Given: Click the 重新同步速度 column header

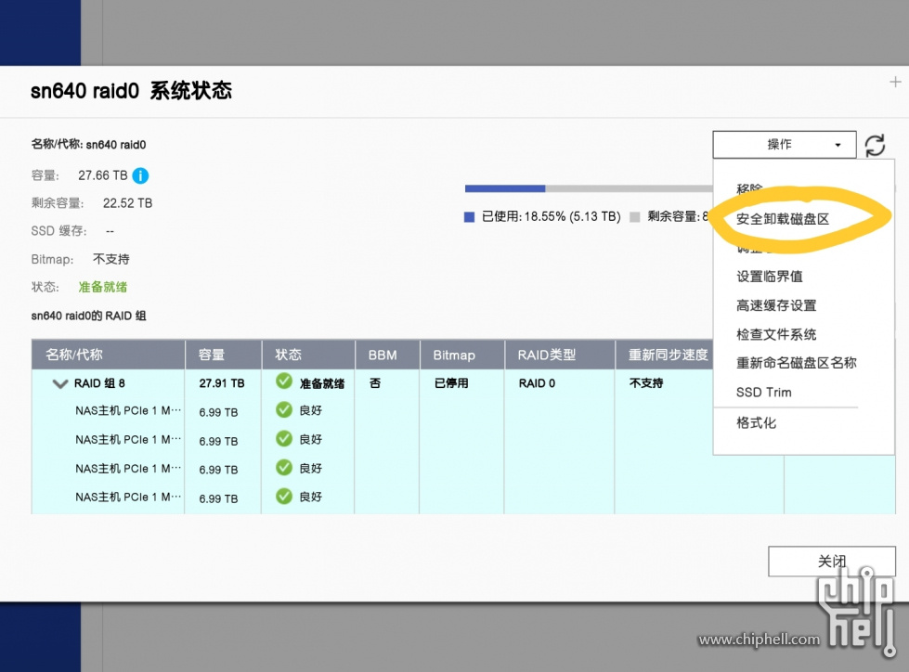Looking at the screenshot, I should (669, 355).
